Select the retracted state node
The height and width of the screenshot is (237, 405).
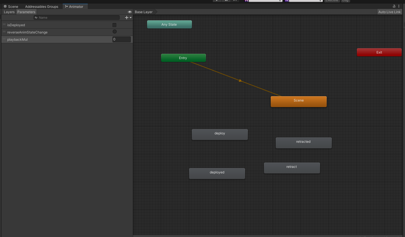click(x=303, y=143)
